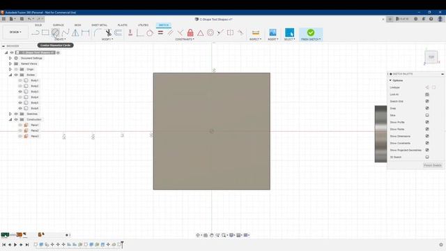Collapse the Bodies folder

tap(10, 75)
